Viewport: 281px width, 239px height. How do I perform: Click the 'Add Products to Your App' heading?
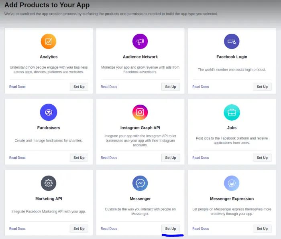click(47, 5)
